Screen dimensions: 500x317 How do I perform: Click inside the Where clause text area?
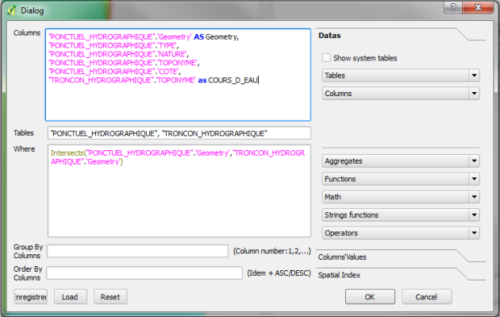pyautogui.click(x=179, y=191)
